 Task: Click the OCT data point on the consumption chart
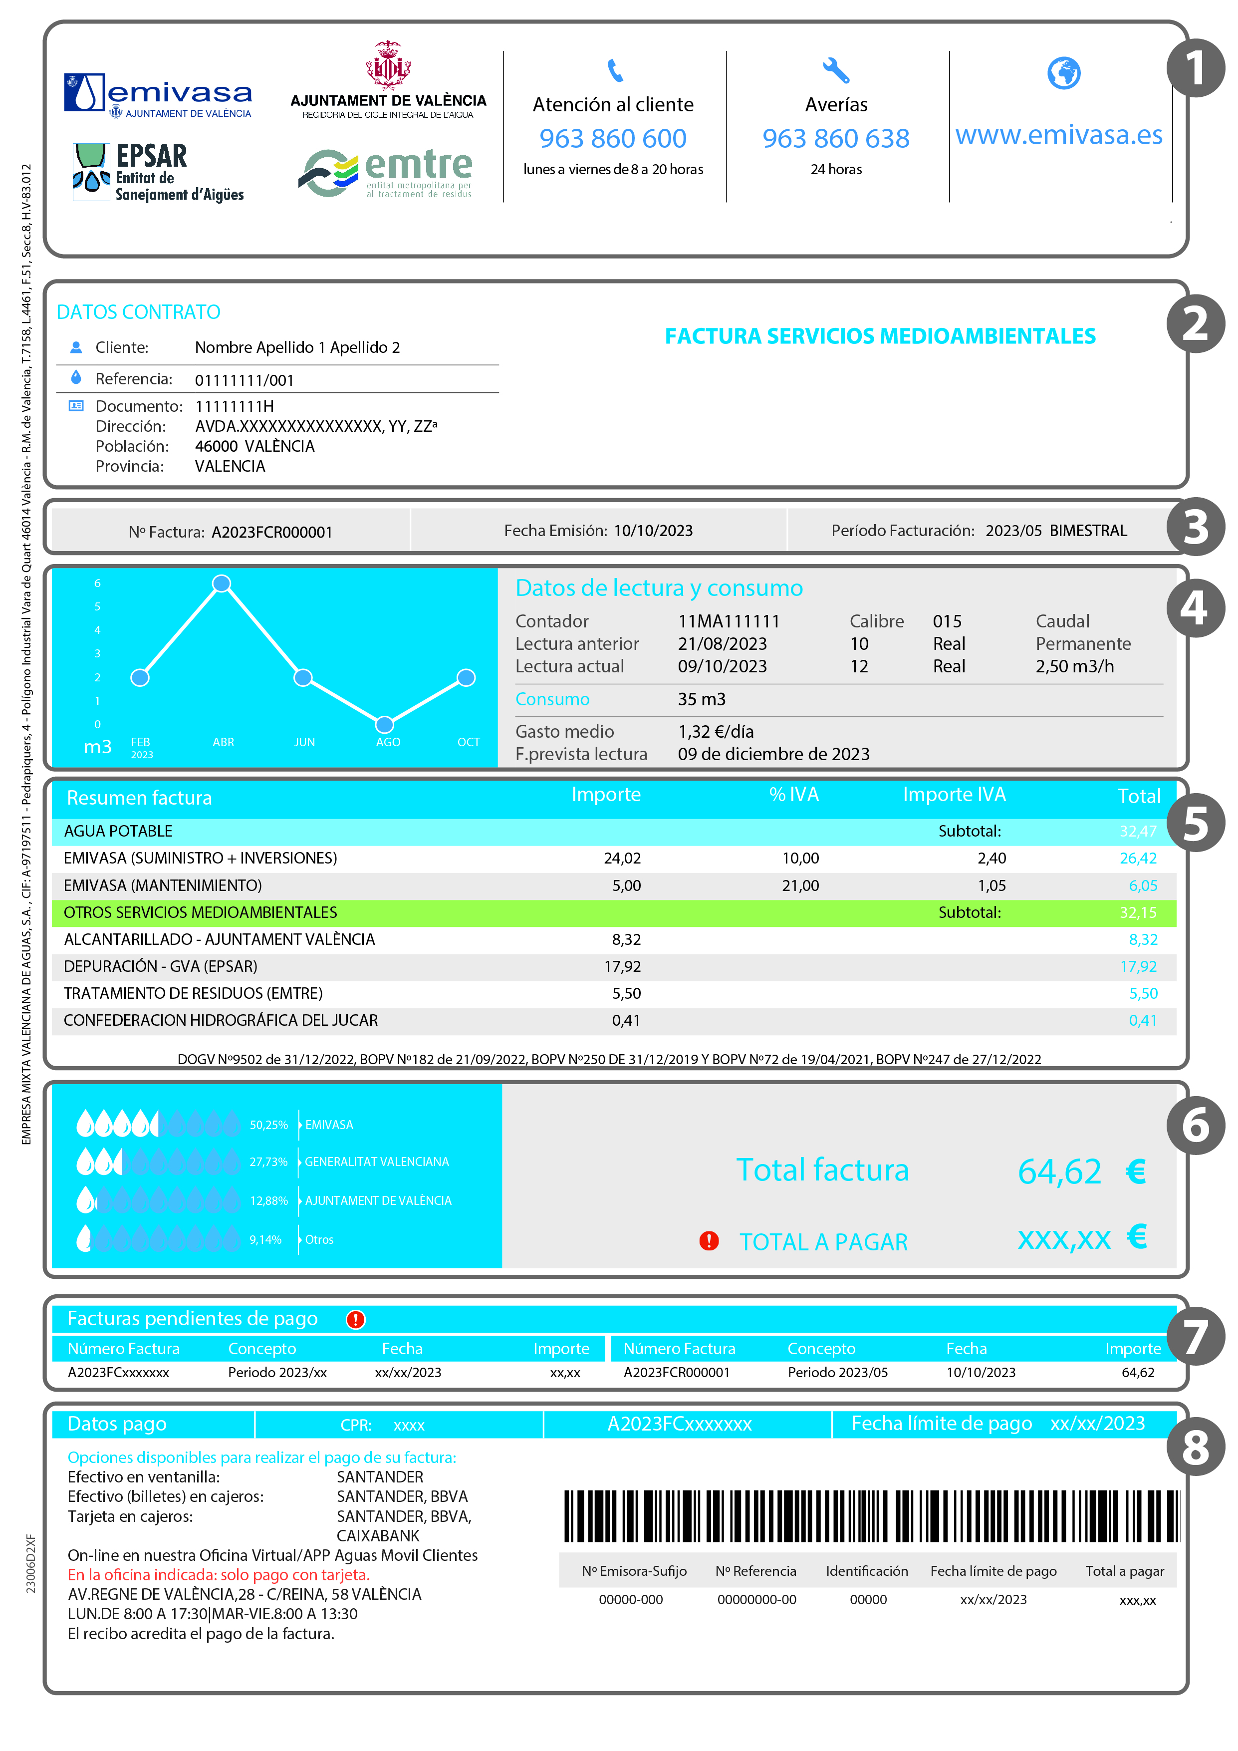click(467, 677)
